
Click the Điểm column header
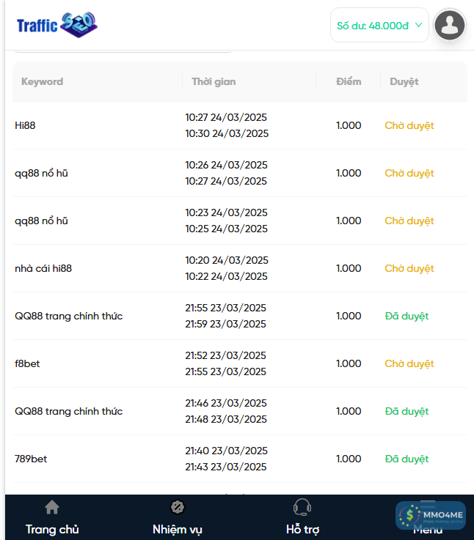coord(349,81)
